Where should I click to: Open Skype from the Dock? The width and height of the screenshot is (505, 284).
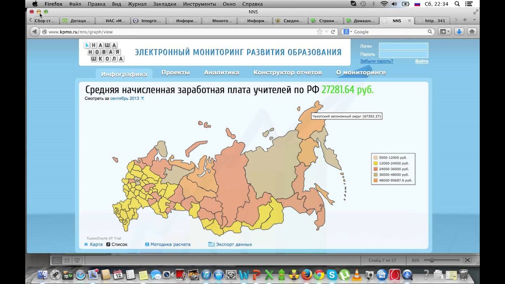click(332, 275)
